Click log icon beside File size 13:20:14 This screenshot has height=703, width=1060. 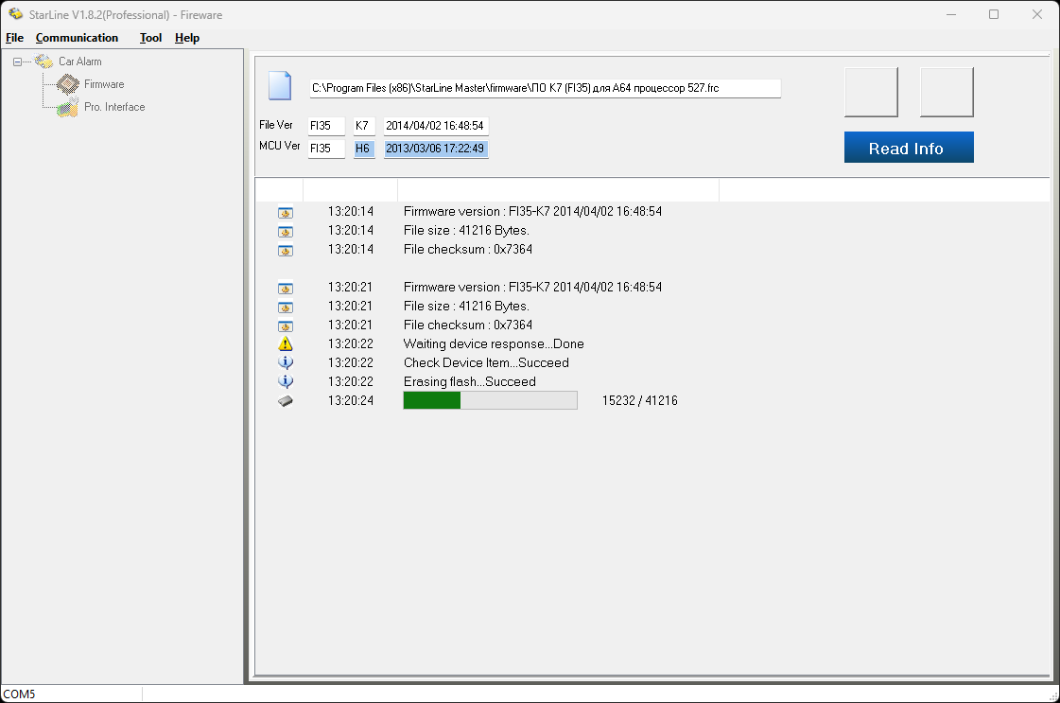(286, 232)
